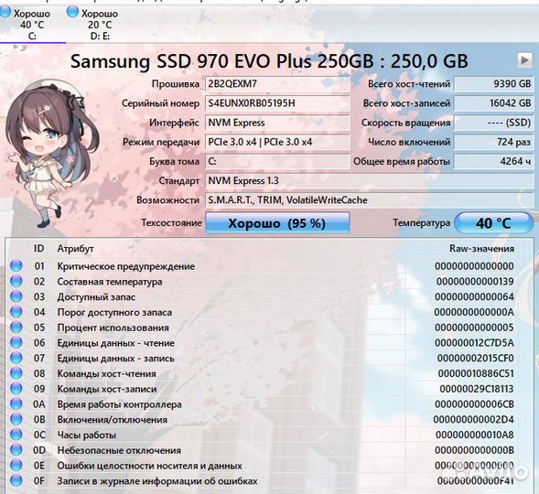539x494 pixels.
Task: Click the ID column header
Action: coord(38,249)
